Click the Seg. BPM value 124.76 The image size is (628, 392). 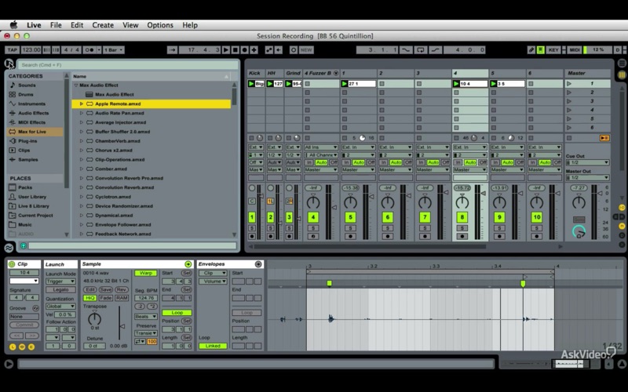(x=146, y=298)
